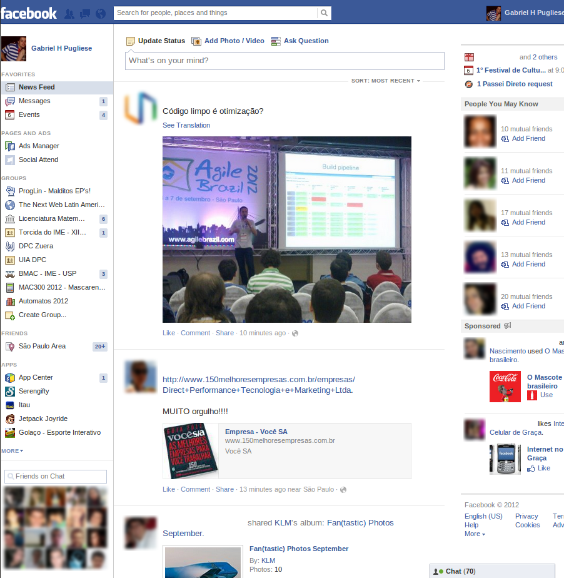Open the Agile Brazil event photo
Image resolution: width=564 pixels, height=578 pixels.
pyautogui.click(x=287, y=230)
